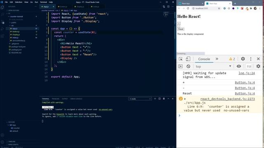Reload the page in Chrome
The width and height of the screenshot is (264, 148).
point(188,8)
